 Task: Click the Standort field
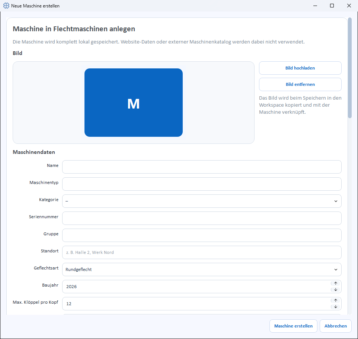click(x=202, y=252)
